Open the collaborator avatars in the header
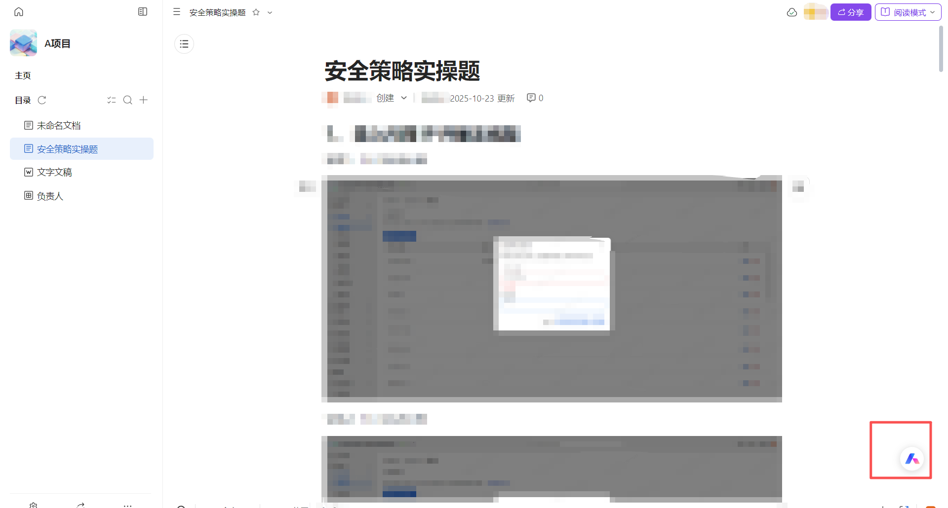 coord(816,12)
